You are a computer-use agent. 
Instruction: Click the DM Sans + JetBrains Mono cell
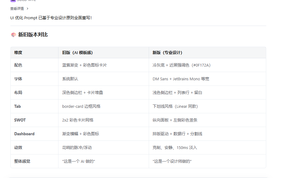tap(181, 79)
